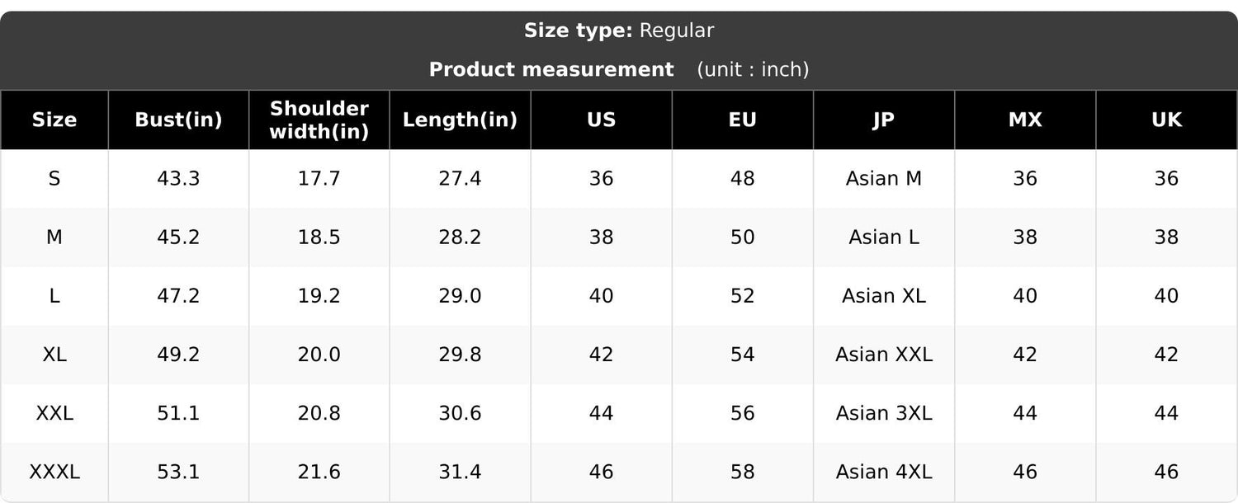Click the Asian M cell

click(x=884, y=179)
